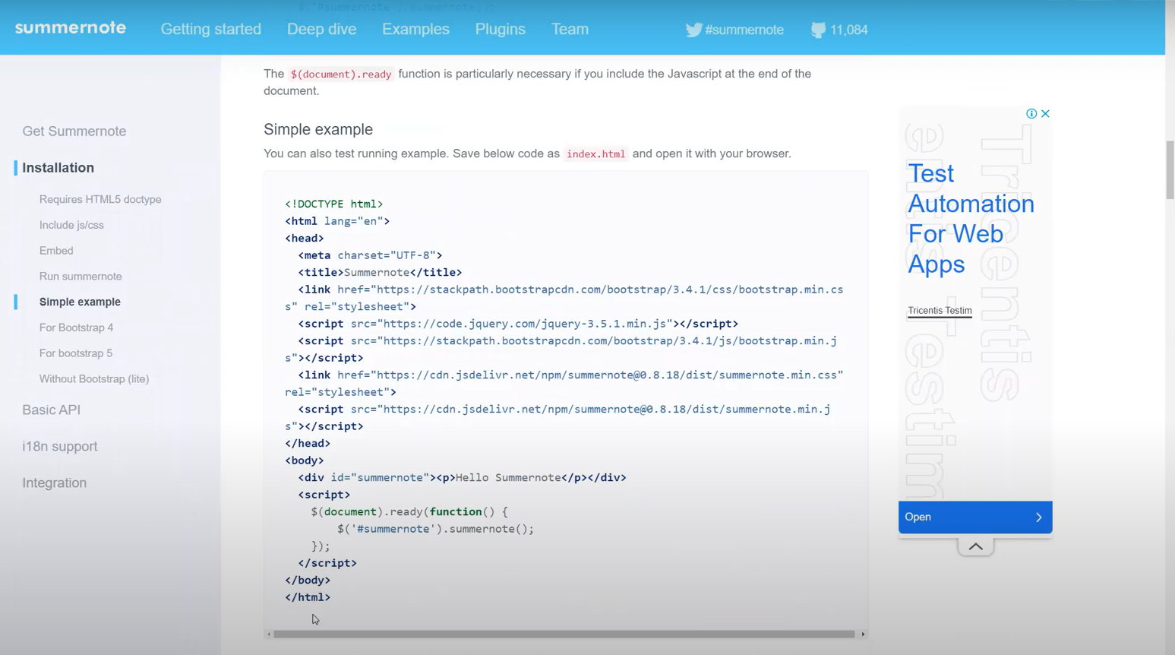Screen dimensions: 1175x655
Task: Collapse the ad with the up chevron
Action: (x=975, y=546)
